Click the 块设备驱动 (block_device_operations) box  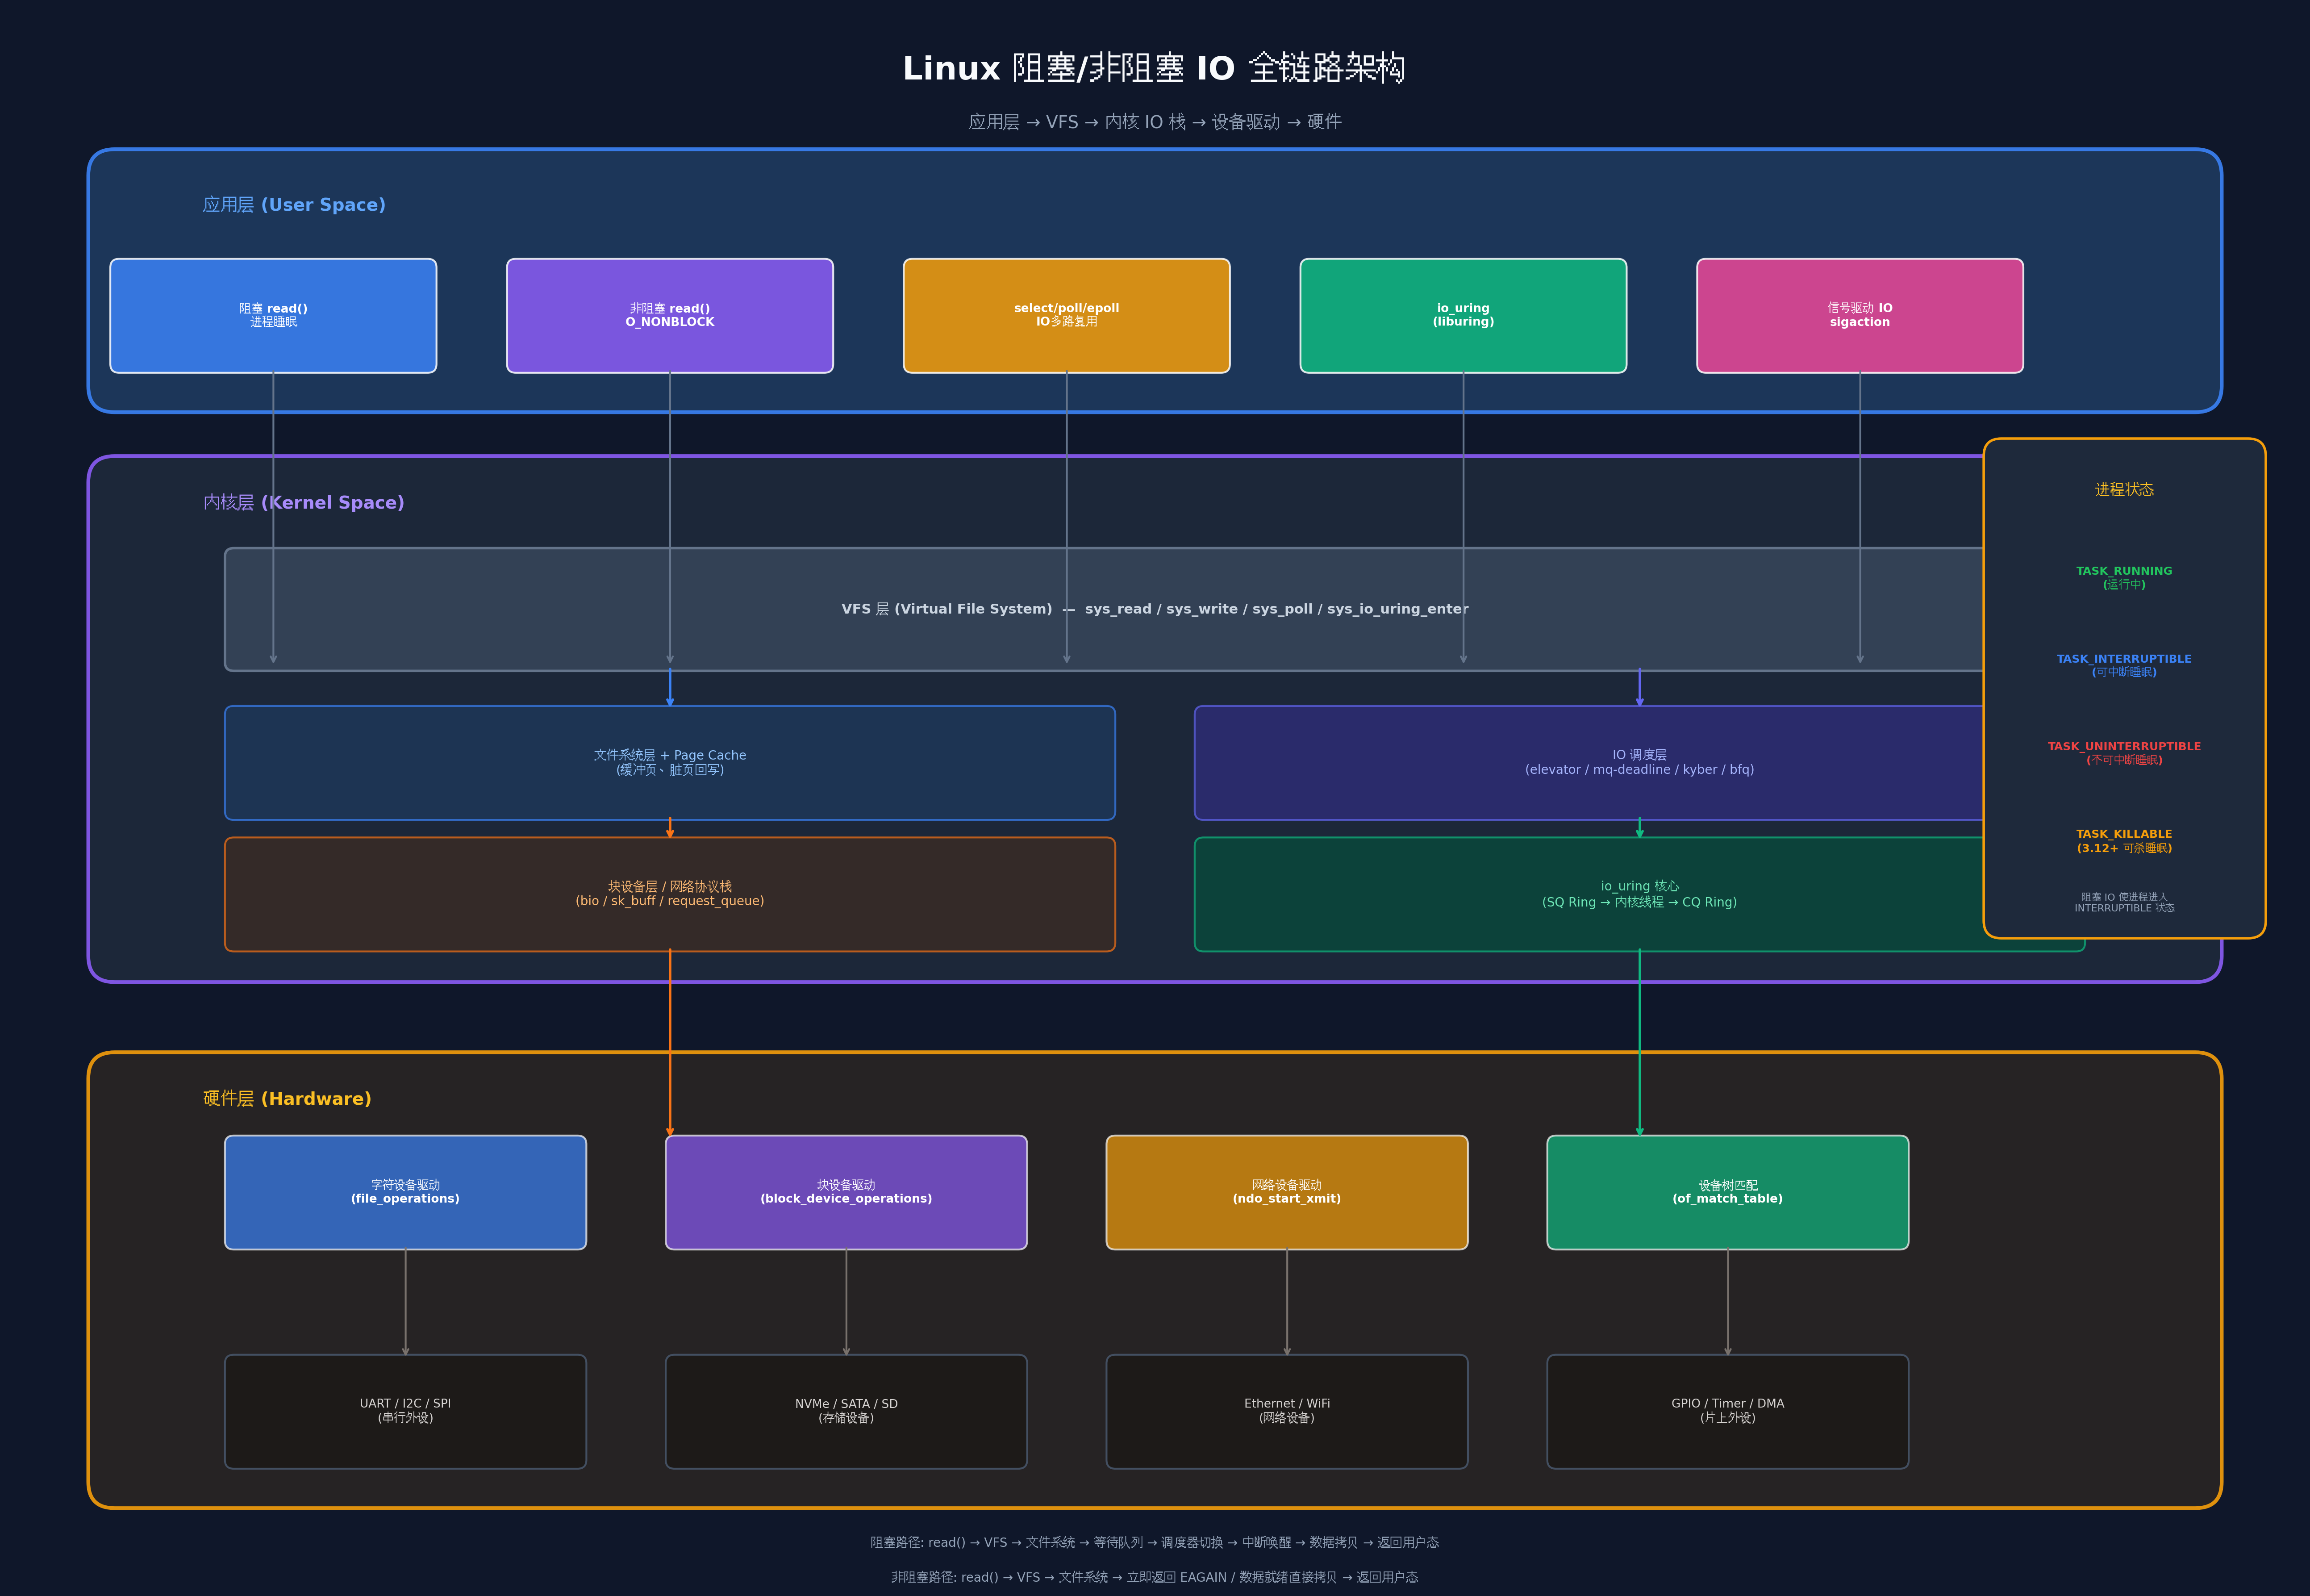coord(846,1192)
